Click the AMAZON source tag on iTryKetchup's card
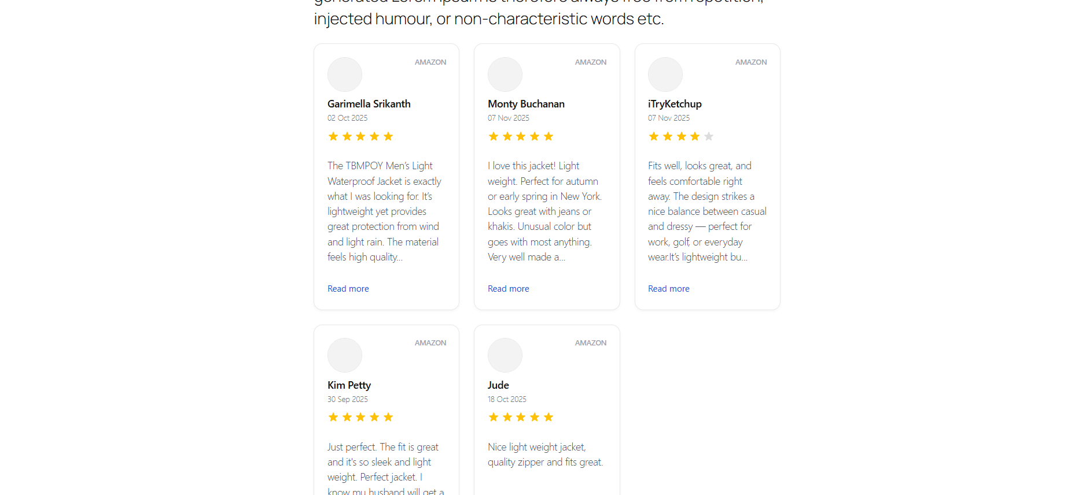The width and height of the screenshot is (1086, 495). 751,62
